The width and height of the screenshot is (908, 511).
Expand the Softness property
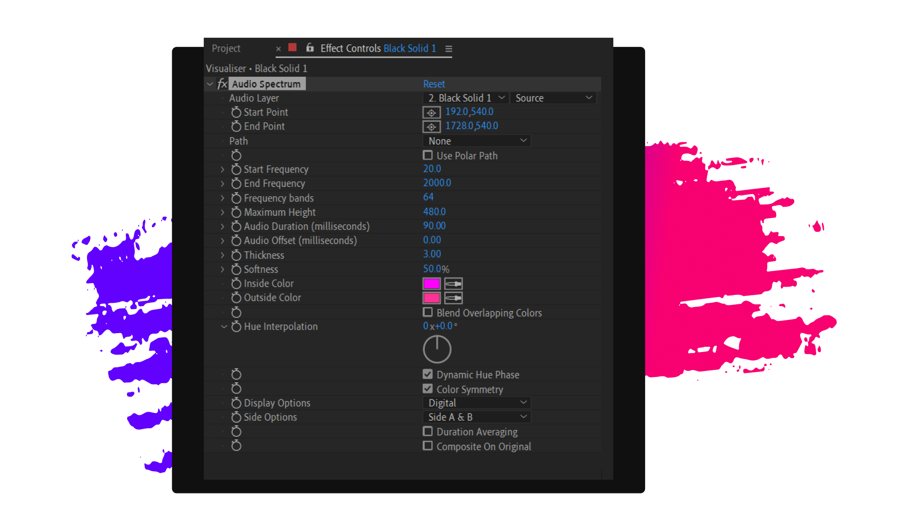(222, 269)
